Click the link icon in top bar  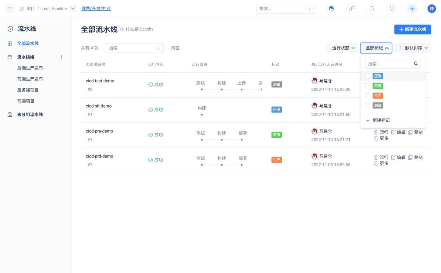click(x=351, y=9)
